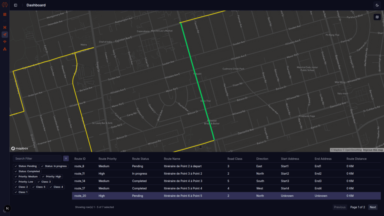Toggle the sidebar panel icon in header
Viewport: 384px width, 216px height.
pyautogui.click(x=15, y=5)
